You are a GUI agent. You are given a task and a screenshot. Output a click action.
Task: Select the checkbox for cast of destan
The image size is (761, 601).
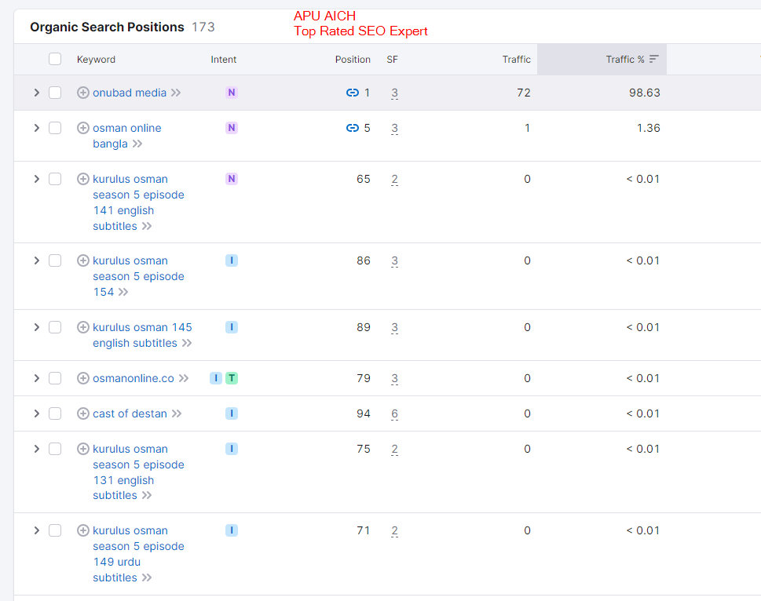tap(55, 413)
